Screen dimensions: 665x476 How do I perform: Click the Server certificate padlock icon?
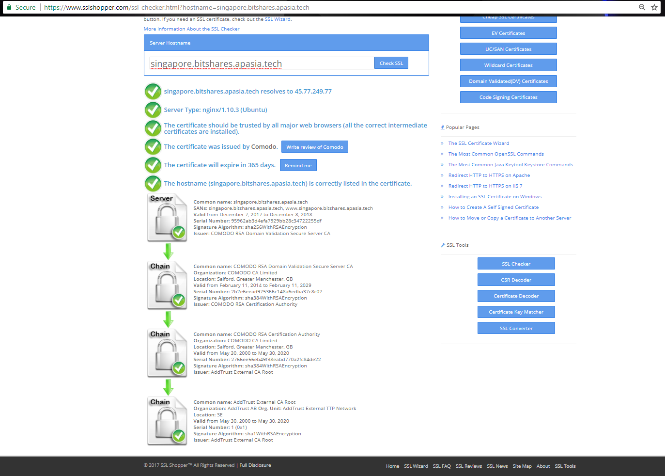pyautogui.click(x=167, y=218)
